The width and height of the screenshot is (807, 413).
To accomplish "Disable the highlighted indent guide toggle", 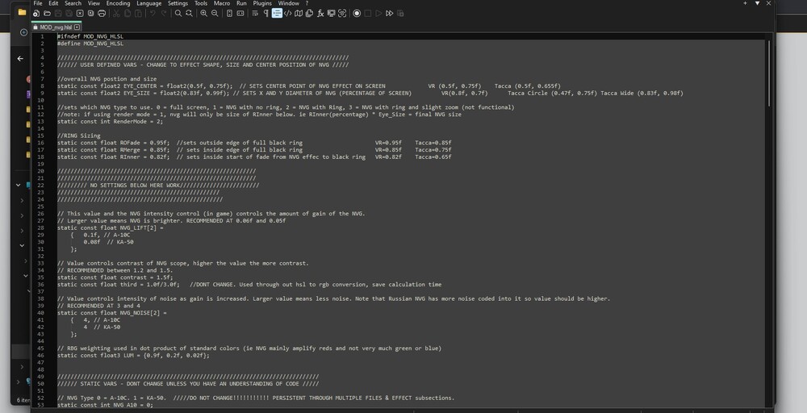I will tap(277, 14).
